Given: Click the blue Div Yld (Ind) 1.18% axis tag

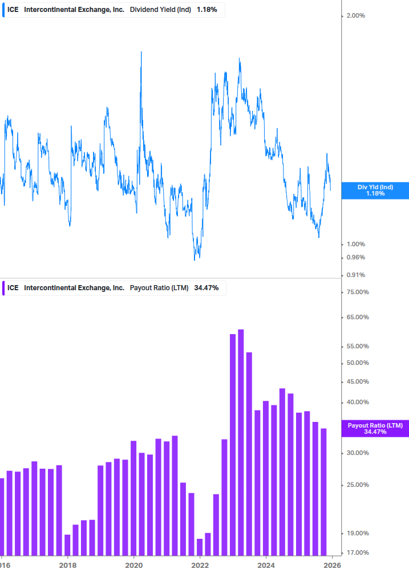Looking at the screenshot, I should click(x=375, y=190).
